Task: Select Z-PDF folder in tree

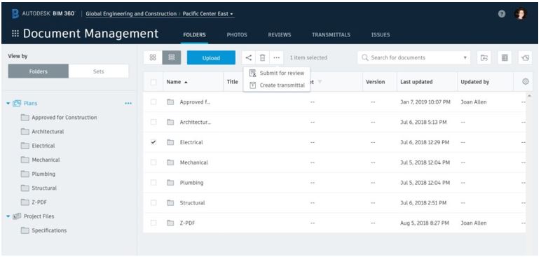Action: [x=39, y=202]
